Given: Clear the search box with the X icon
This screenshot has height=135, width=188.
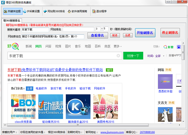Looking at the screenshot, I should coord(118,56).
